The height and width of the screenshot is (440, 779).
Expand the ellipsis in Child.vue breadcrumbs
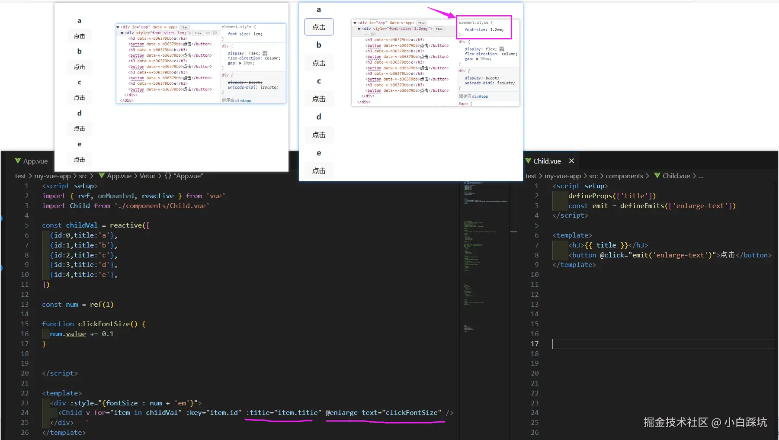[x=701, y=176]
